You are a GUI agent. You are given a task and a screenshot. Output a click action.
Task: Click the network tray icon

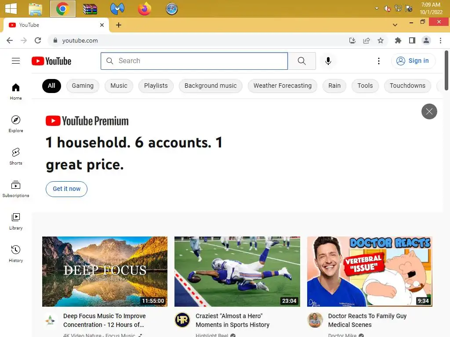(x=398, y=8)
